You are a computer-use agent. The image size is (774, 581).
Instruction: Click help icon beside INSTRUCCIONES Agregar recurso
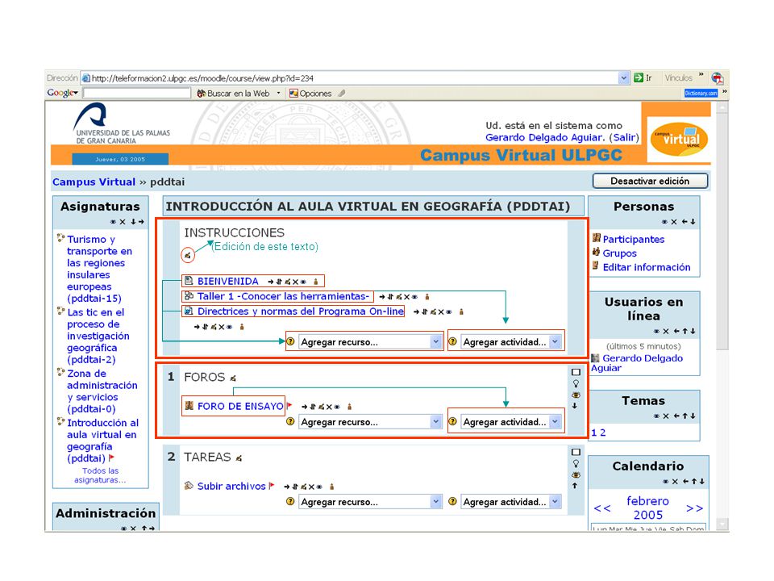tap(290, 341)
